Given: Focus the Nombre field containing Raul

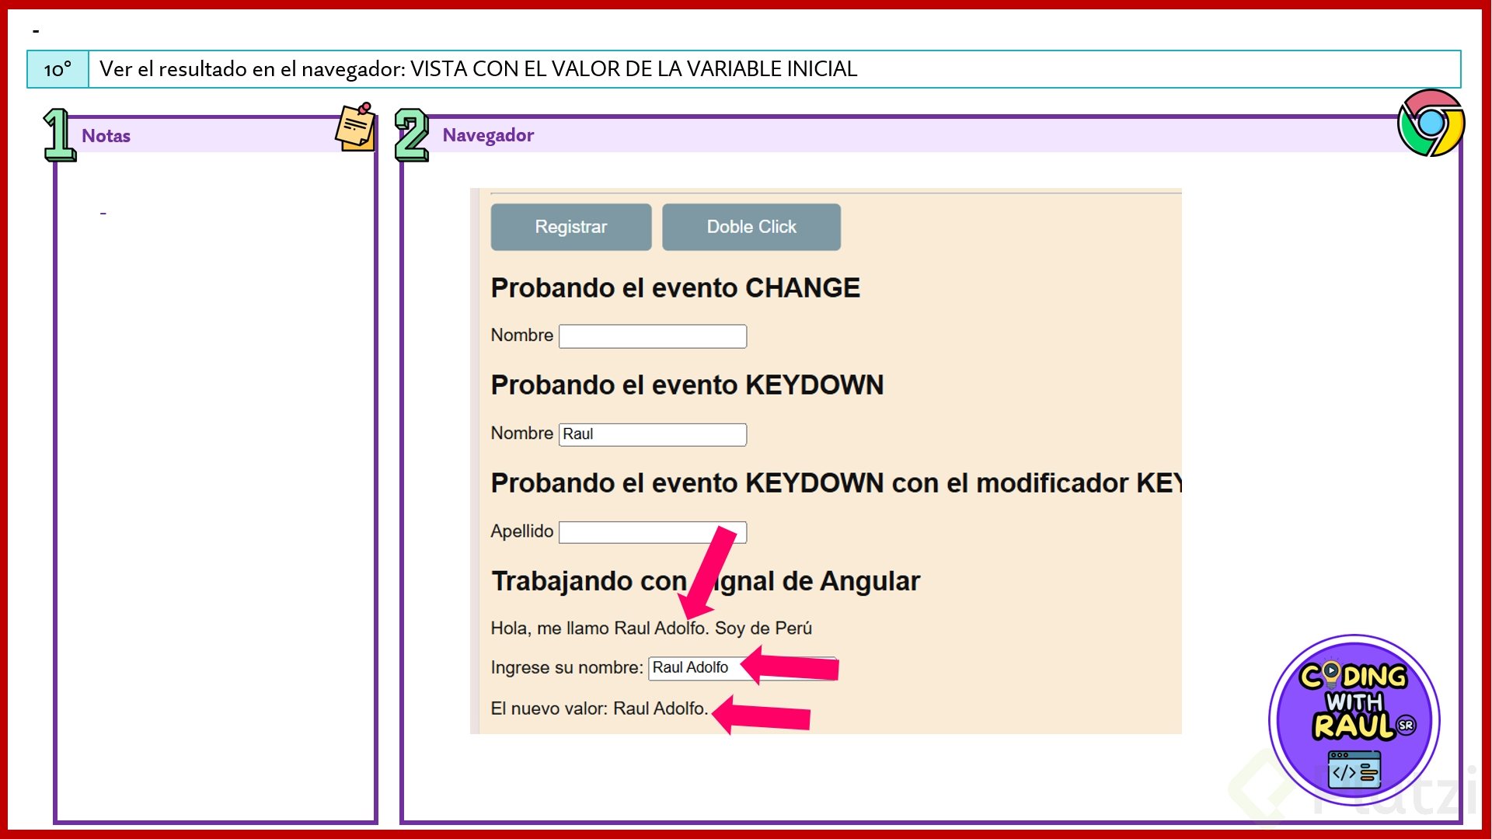Looking at the screenshot, I should pyautogui.click(x=652, y=434).
